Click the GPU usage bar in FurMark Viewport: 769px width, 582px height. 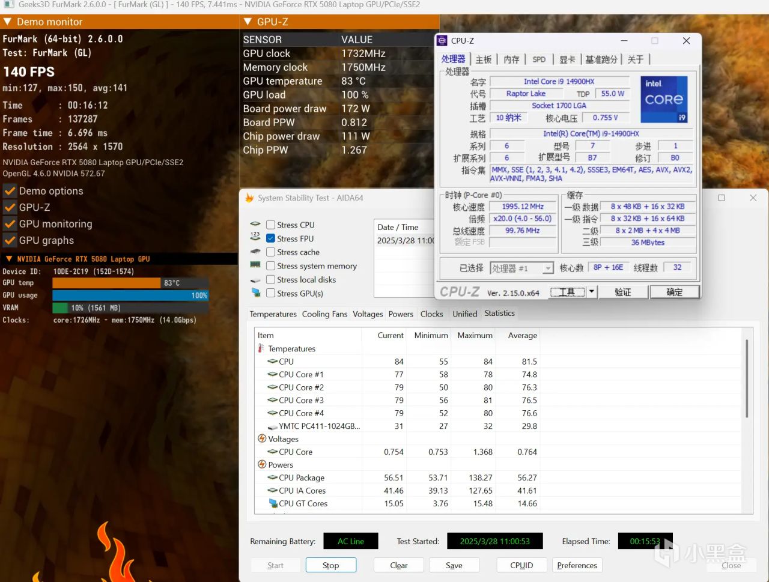click(130, 296)
